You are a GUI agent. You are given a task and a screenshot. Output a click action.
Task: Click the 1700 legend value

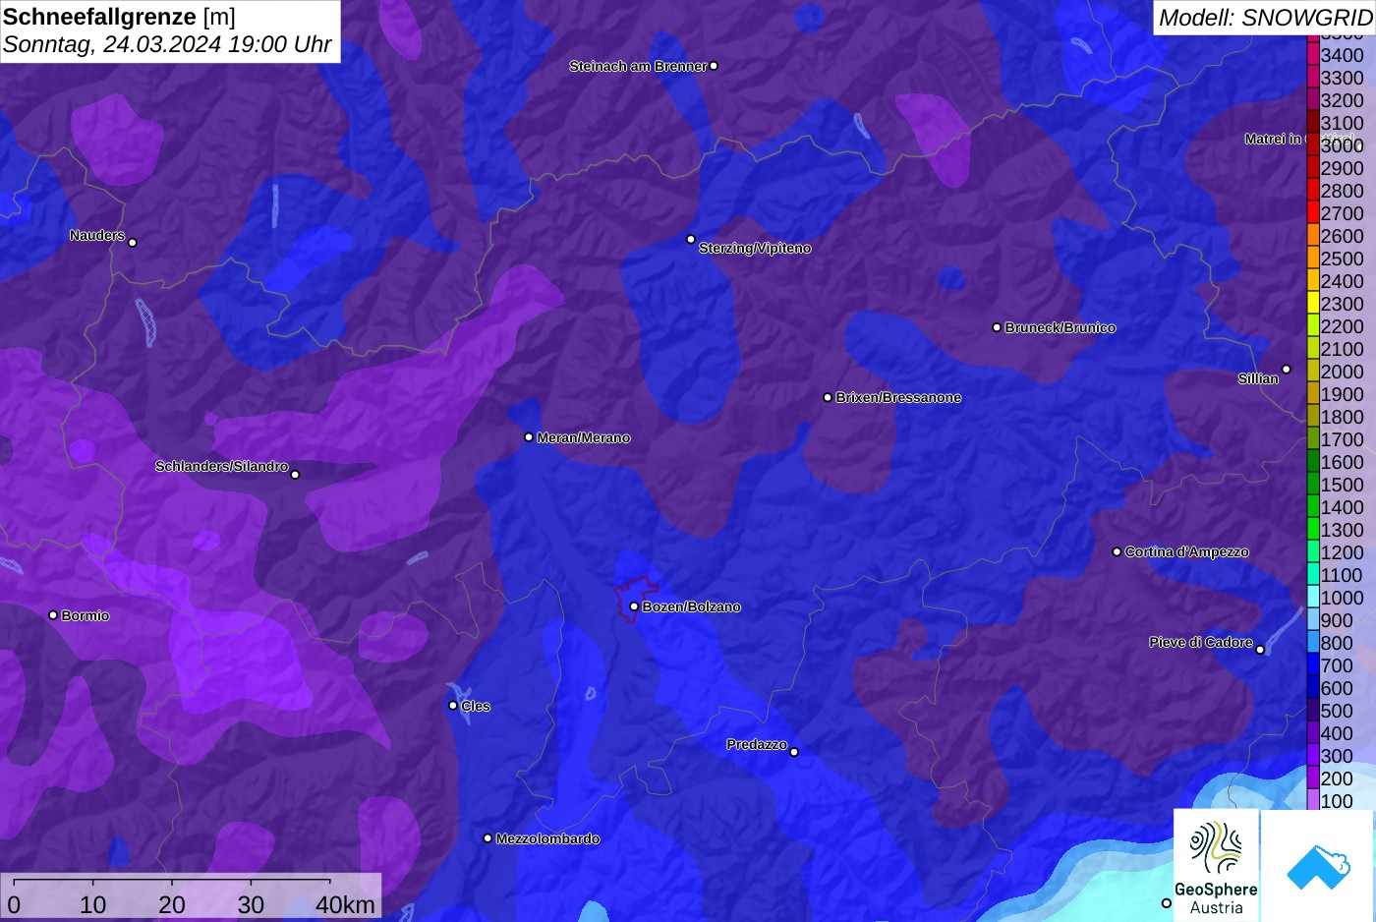coord(1343,439)
